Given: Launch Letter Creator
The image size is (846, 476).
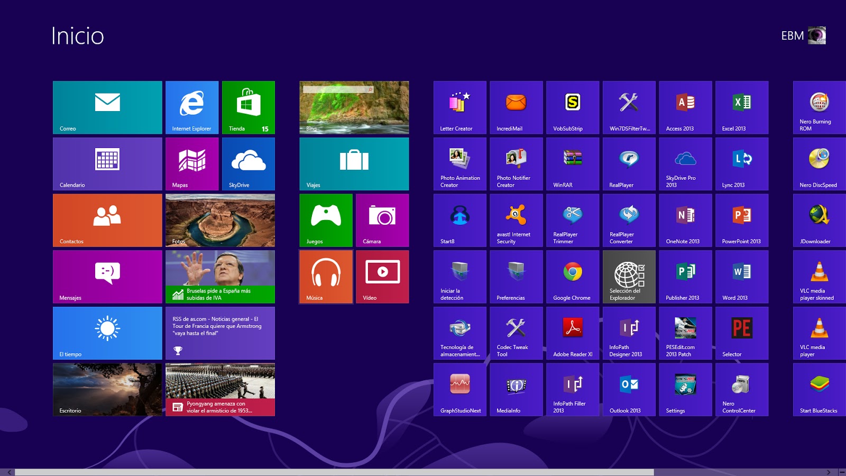Looking at the screenshot, I should click(x=460, y=107).
